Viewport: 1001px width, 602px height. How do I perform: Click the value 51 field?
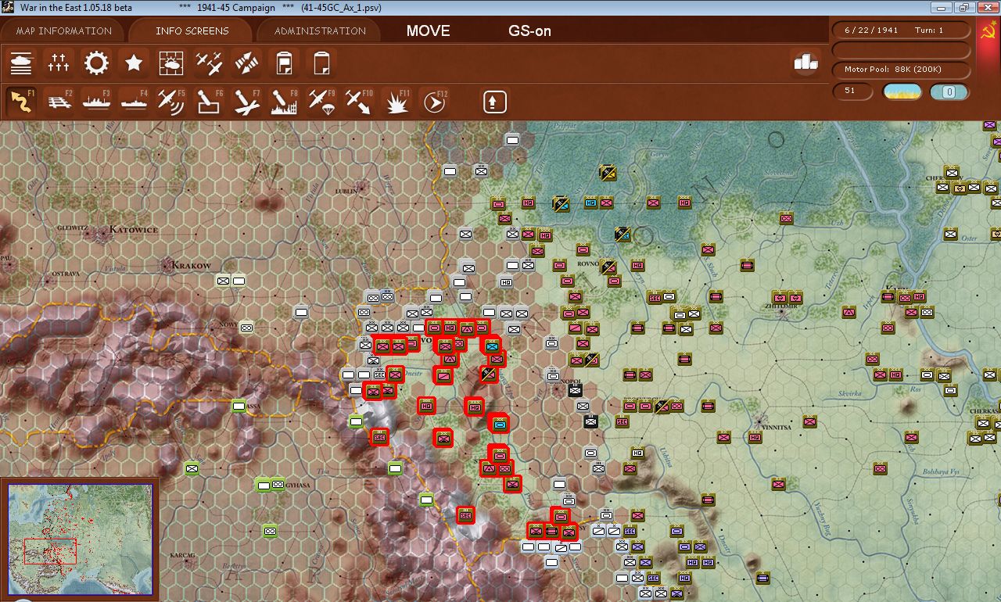tap(854, 91)
